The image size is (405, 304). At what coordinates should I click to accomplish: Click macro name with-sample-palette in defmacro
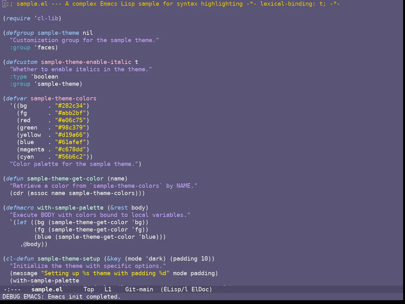click(70, 208)
